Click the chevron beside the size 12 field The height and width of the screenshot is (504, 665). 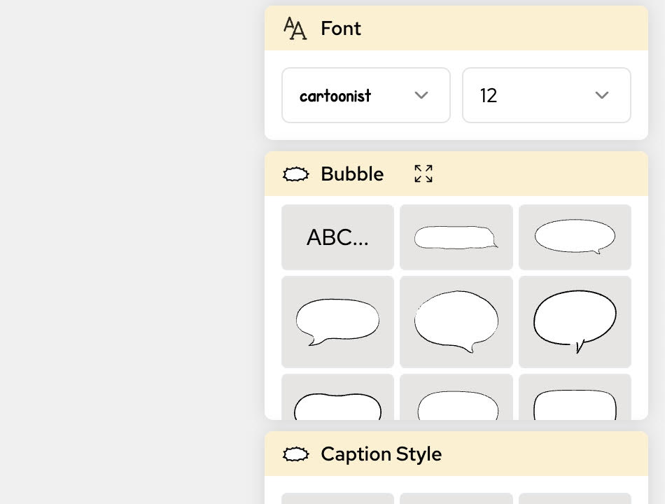[x=602, y=95]
